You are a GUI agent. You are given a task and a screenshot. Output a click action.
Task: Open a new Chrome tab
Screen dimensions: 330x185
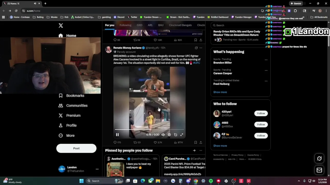coord(45,4)
